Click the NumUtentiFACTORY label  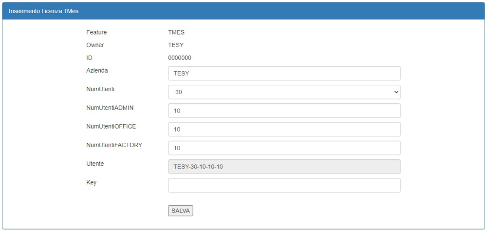coord(114,145)
